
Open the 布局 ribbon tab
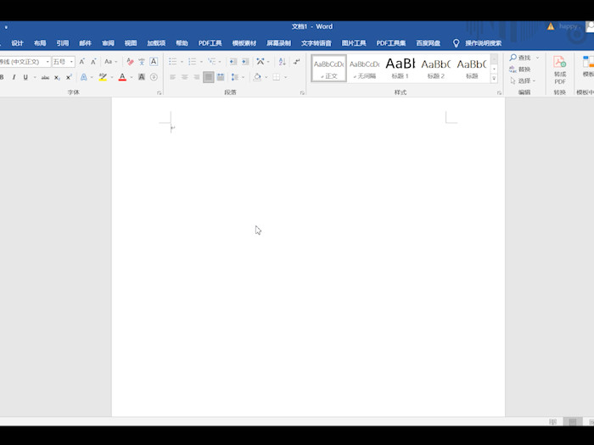pos(40,43)
